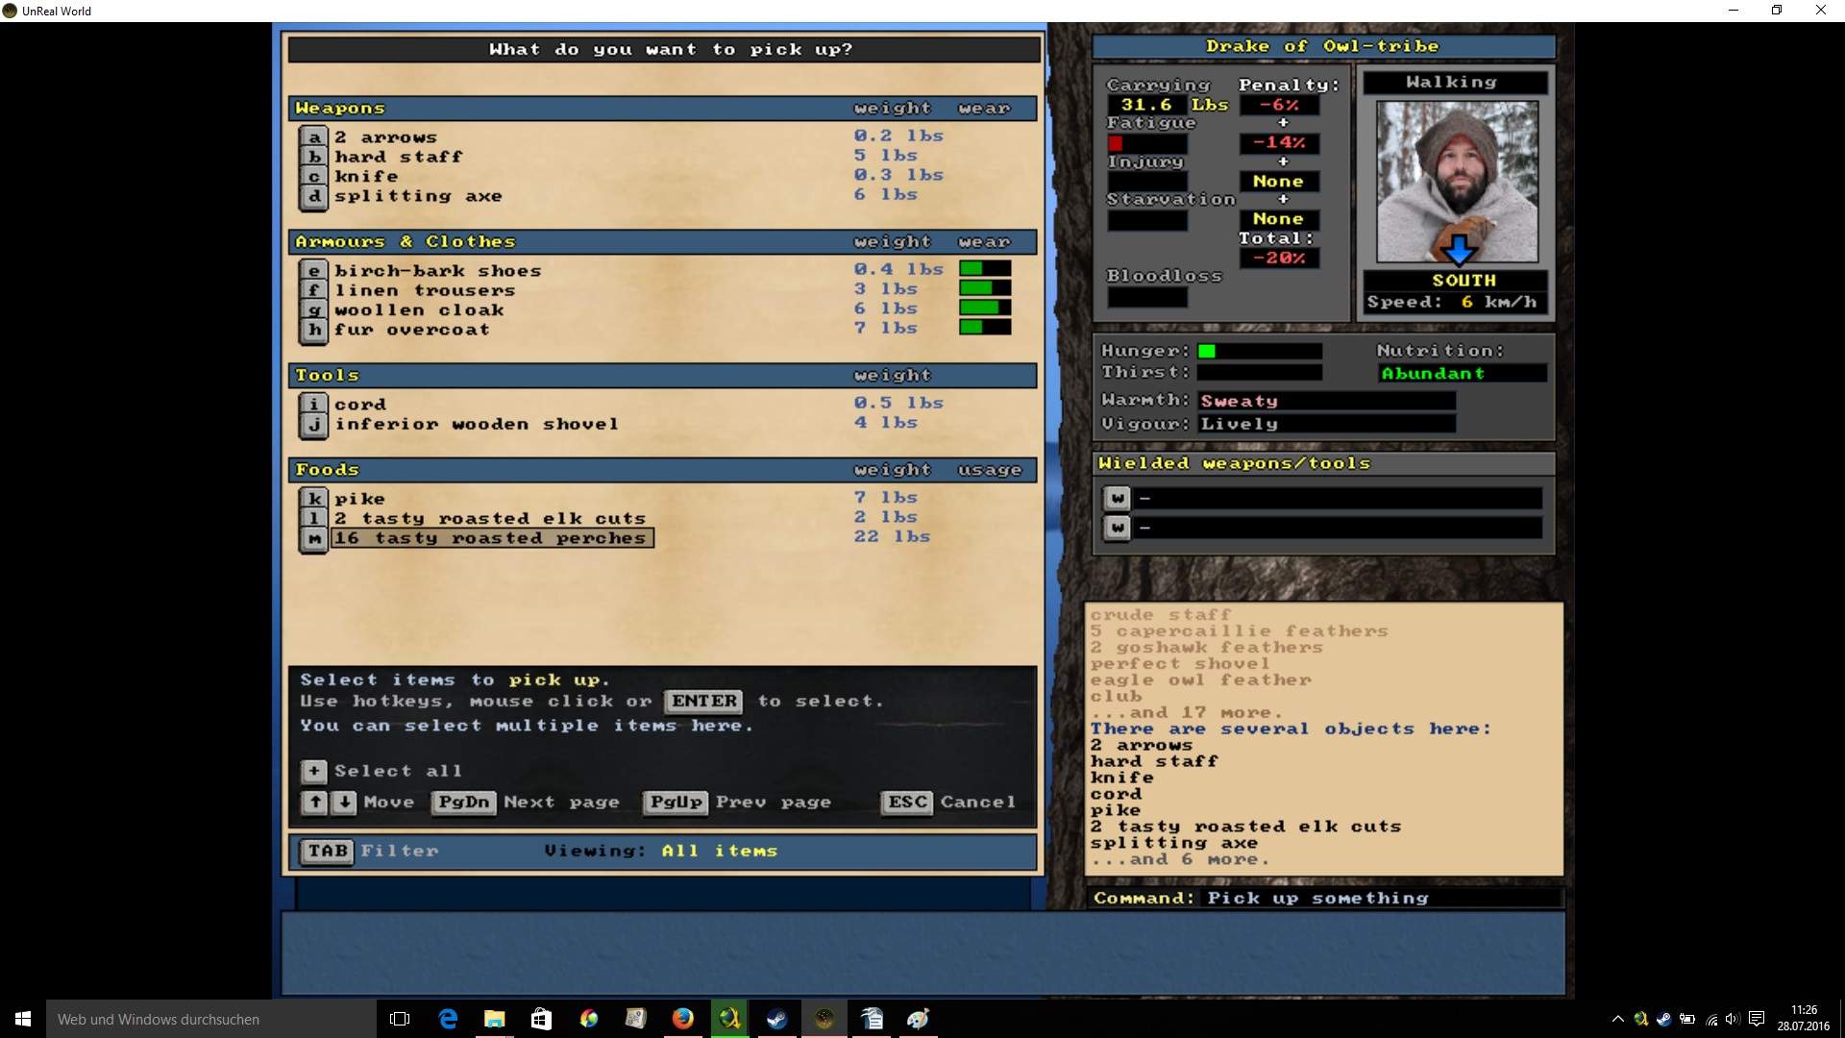Screen dimensions: 1845x1038
Task: Click the hotkey icon for splitting axe
Action: pos(313,196)
